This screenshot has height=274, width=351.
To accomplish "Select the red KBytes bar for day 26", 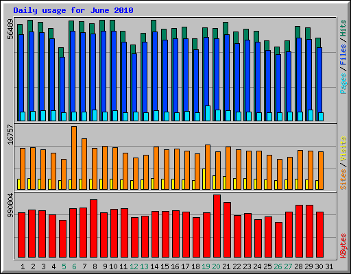I will 278,240.
